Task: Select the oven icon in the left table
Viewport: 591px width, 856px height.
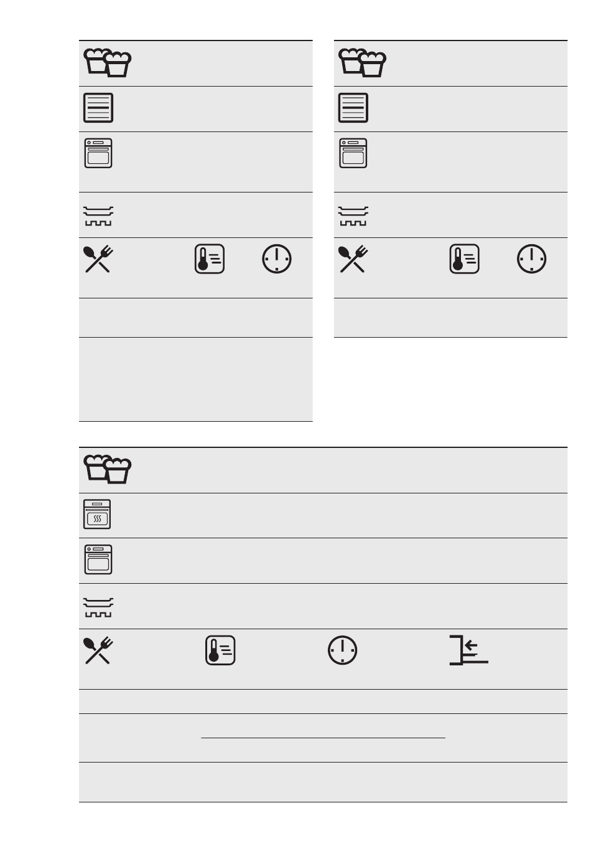Action: tap(98, 153)
